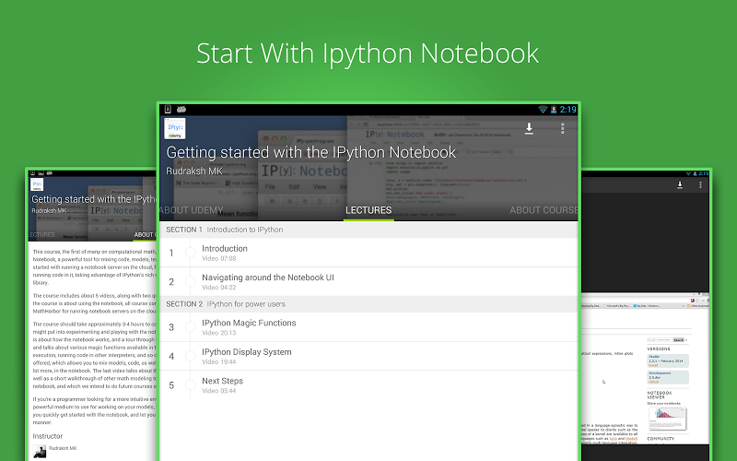The image size is (737, 461).
Task: Open the overflow menu in center screen header
Action: [562, 128]
